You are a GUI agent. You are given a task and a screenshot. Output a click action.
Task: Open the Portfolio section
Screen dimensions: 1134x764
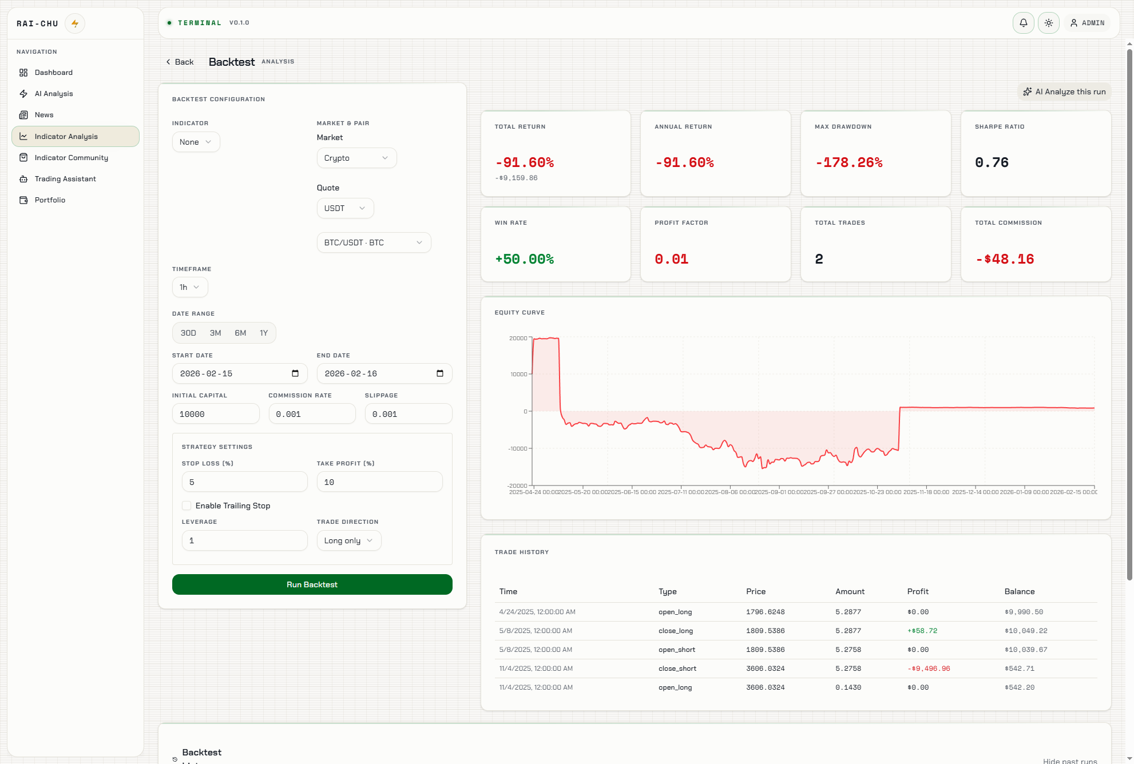coord(50,200)
